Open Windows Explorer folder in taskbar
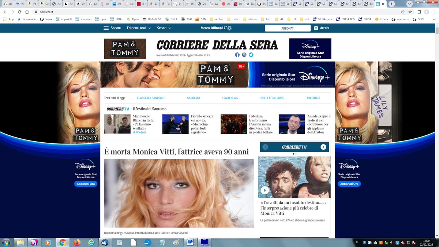The image size is (439, 247). [20, 242]
